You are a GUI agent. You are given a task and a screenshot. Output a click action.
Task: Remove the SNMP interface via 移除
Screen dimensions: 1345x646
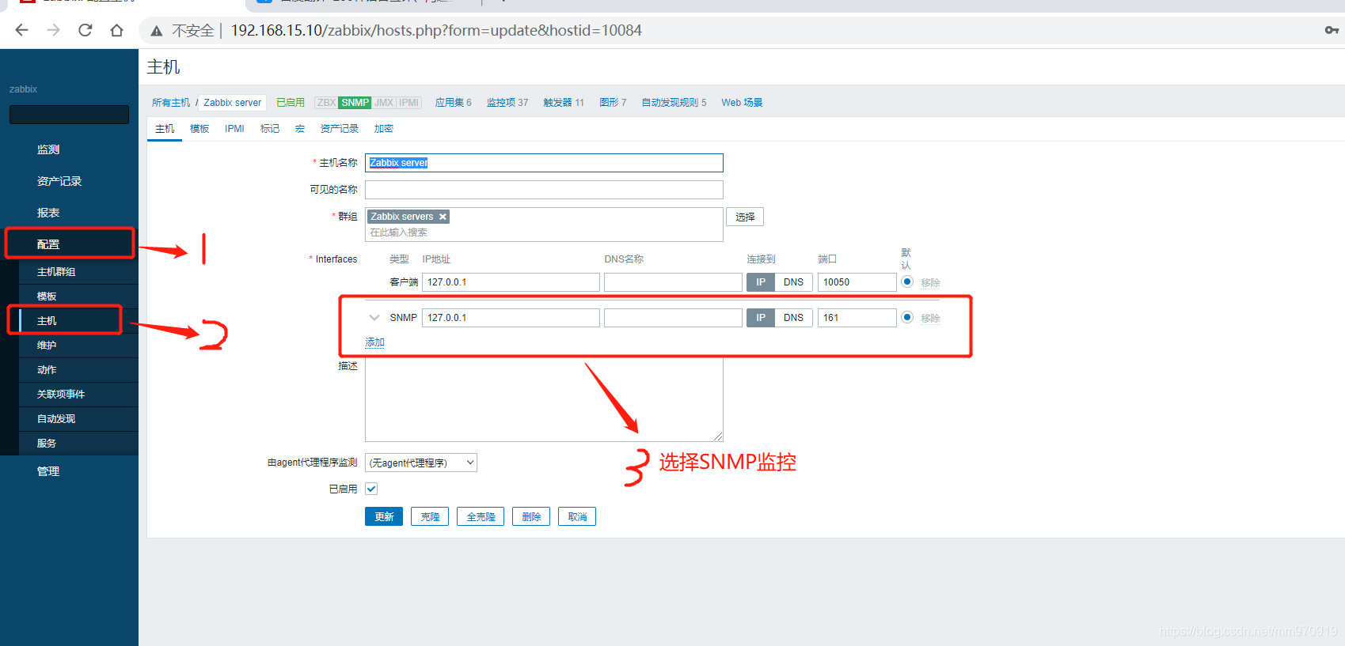point(930,319)
